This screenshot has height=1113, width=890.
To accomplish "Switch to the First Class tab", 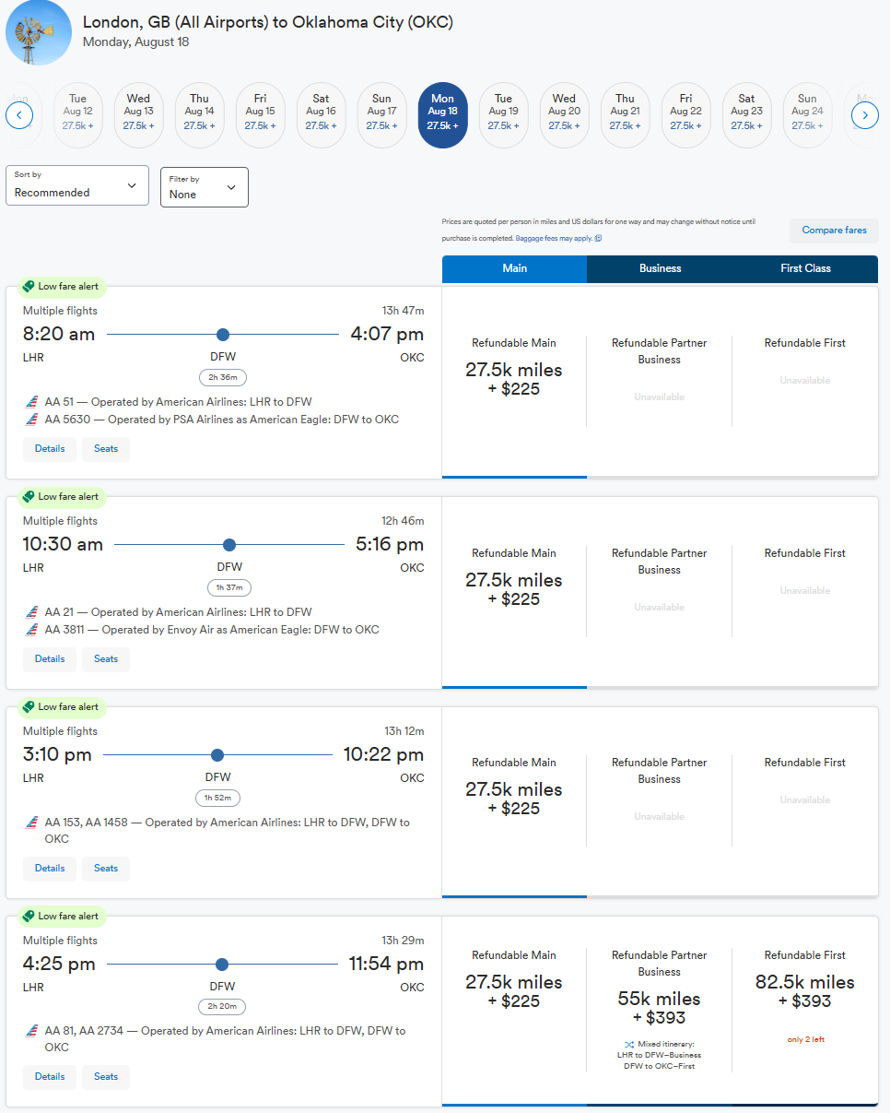I will 805,268.
